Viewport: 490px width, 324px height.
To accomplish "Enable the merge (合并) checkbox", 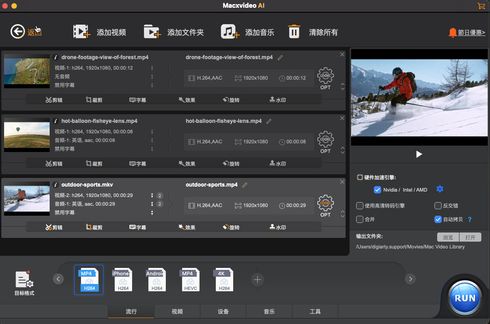I will (359, 219).
